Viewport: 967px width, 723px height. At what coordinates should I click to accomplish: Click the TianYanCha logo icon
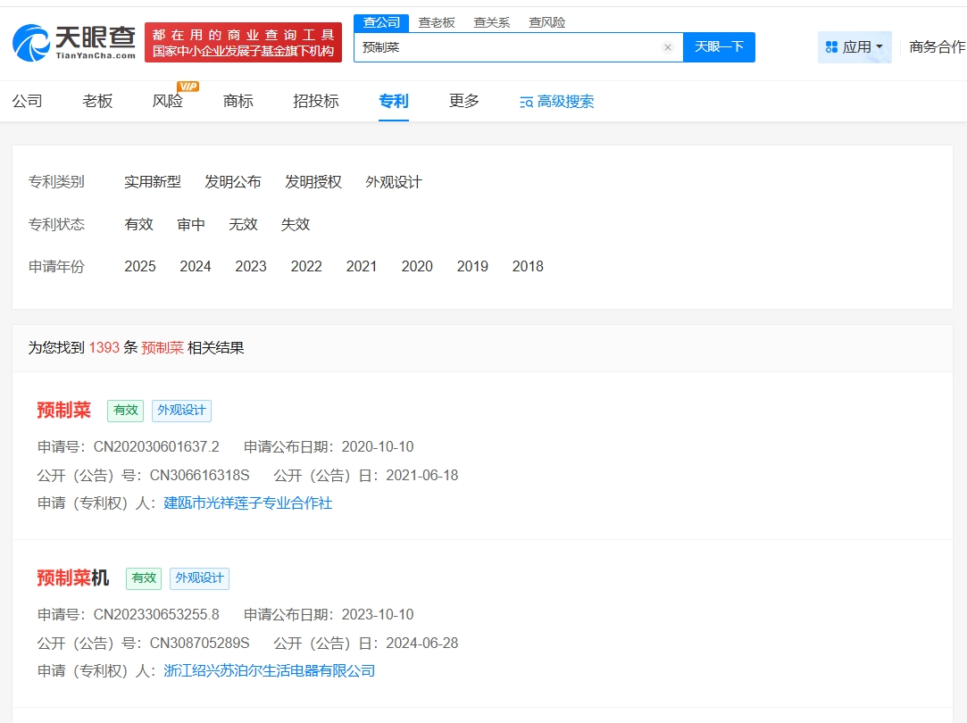point(31,42)
